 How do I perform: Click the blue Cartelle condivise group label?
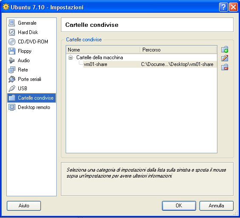click(x=84, y=40)
